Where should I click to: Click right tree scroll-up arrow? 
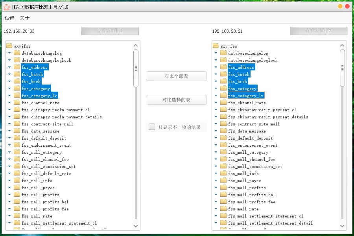[x=342, y=45]
